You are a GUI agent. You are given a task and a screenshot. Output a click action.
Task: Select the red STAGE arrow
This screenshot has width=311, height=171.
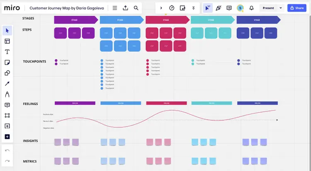(x=168, y=20)
